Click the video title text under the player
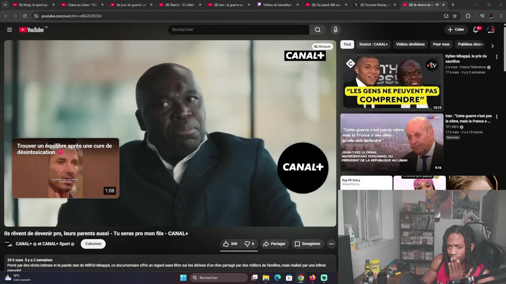The width and height of the screenshot is (506, 284). [x=96, y=234]
